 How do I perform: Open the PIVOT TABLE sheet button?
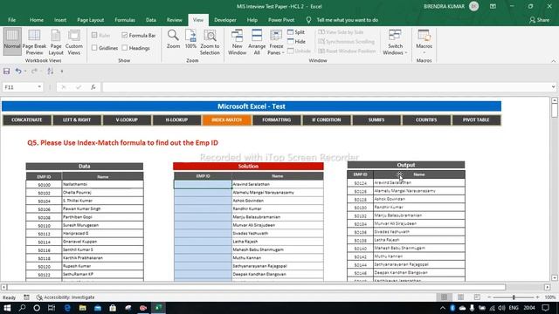[476, 120]
